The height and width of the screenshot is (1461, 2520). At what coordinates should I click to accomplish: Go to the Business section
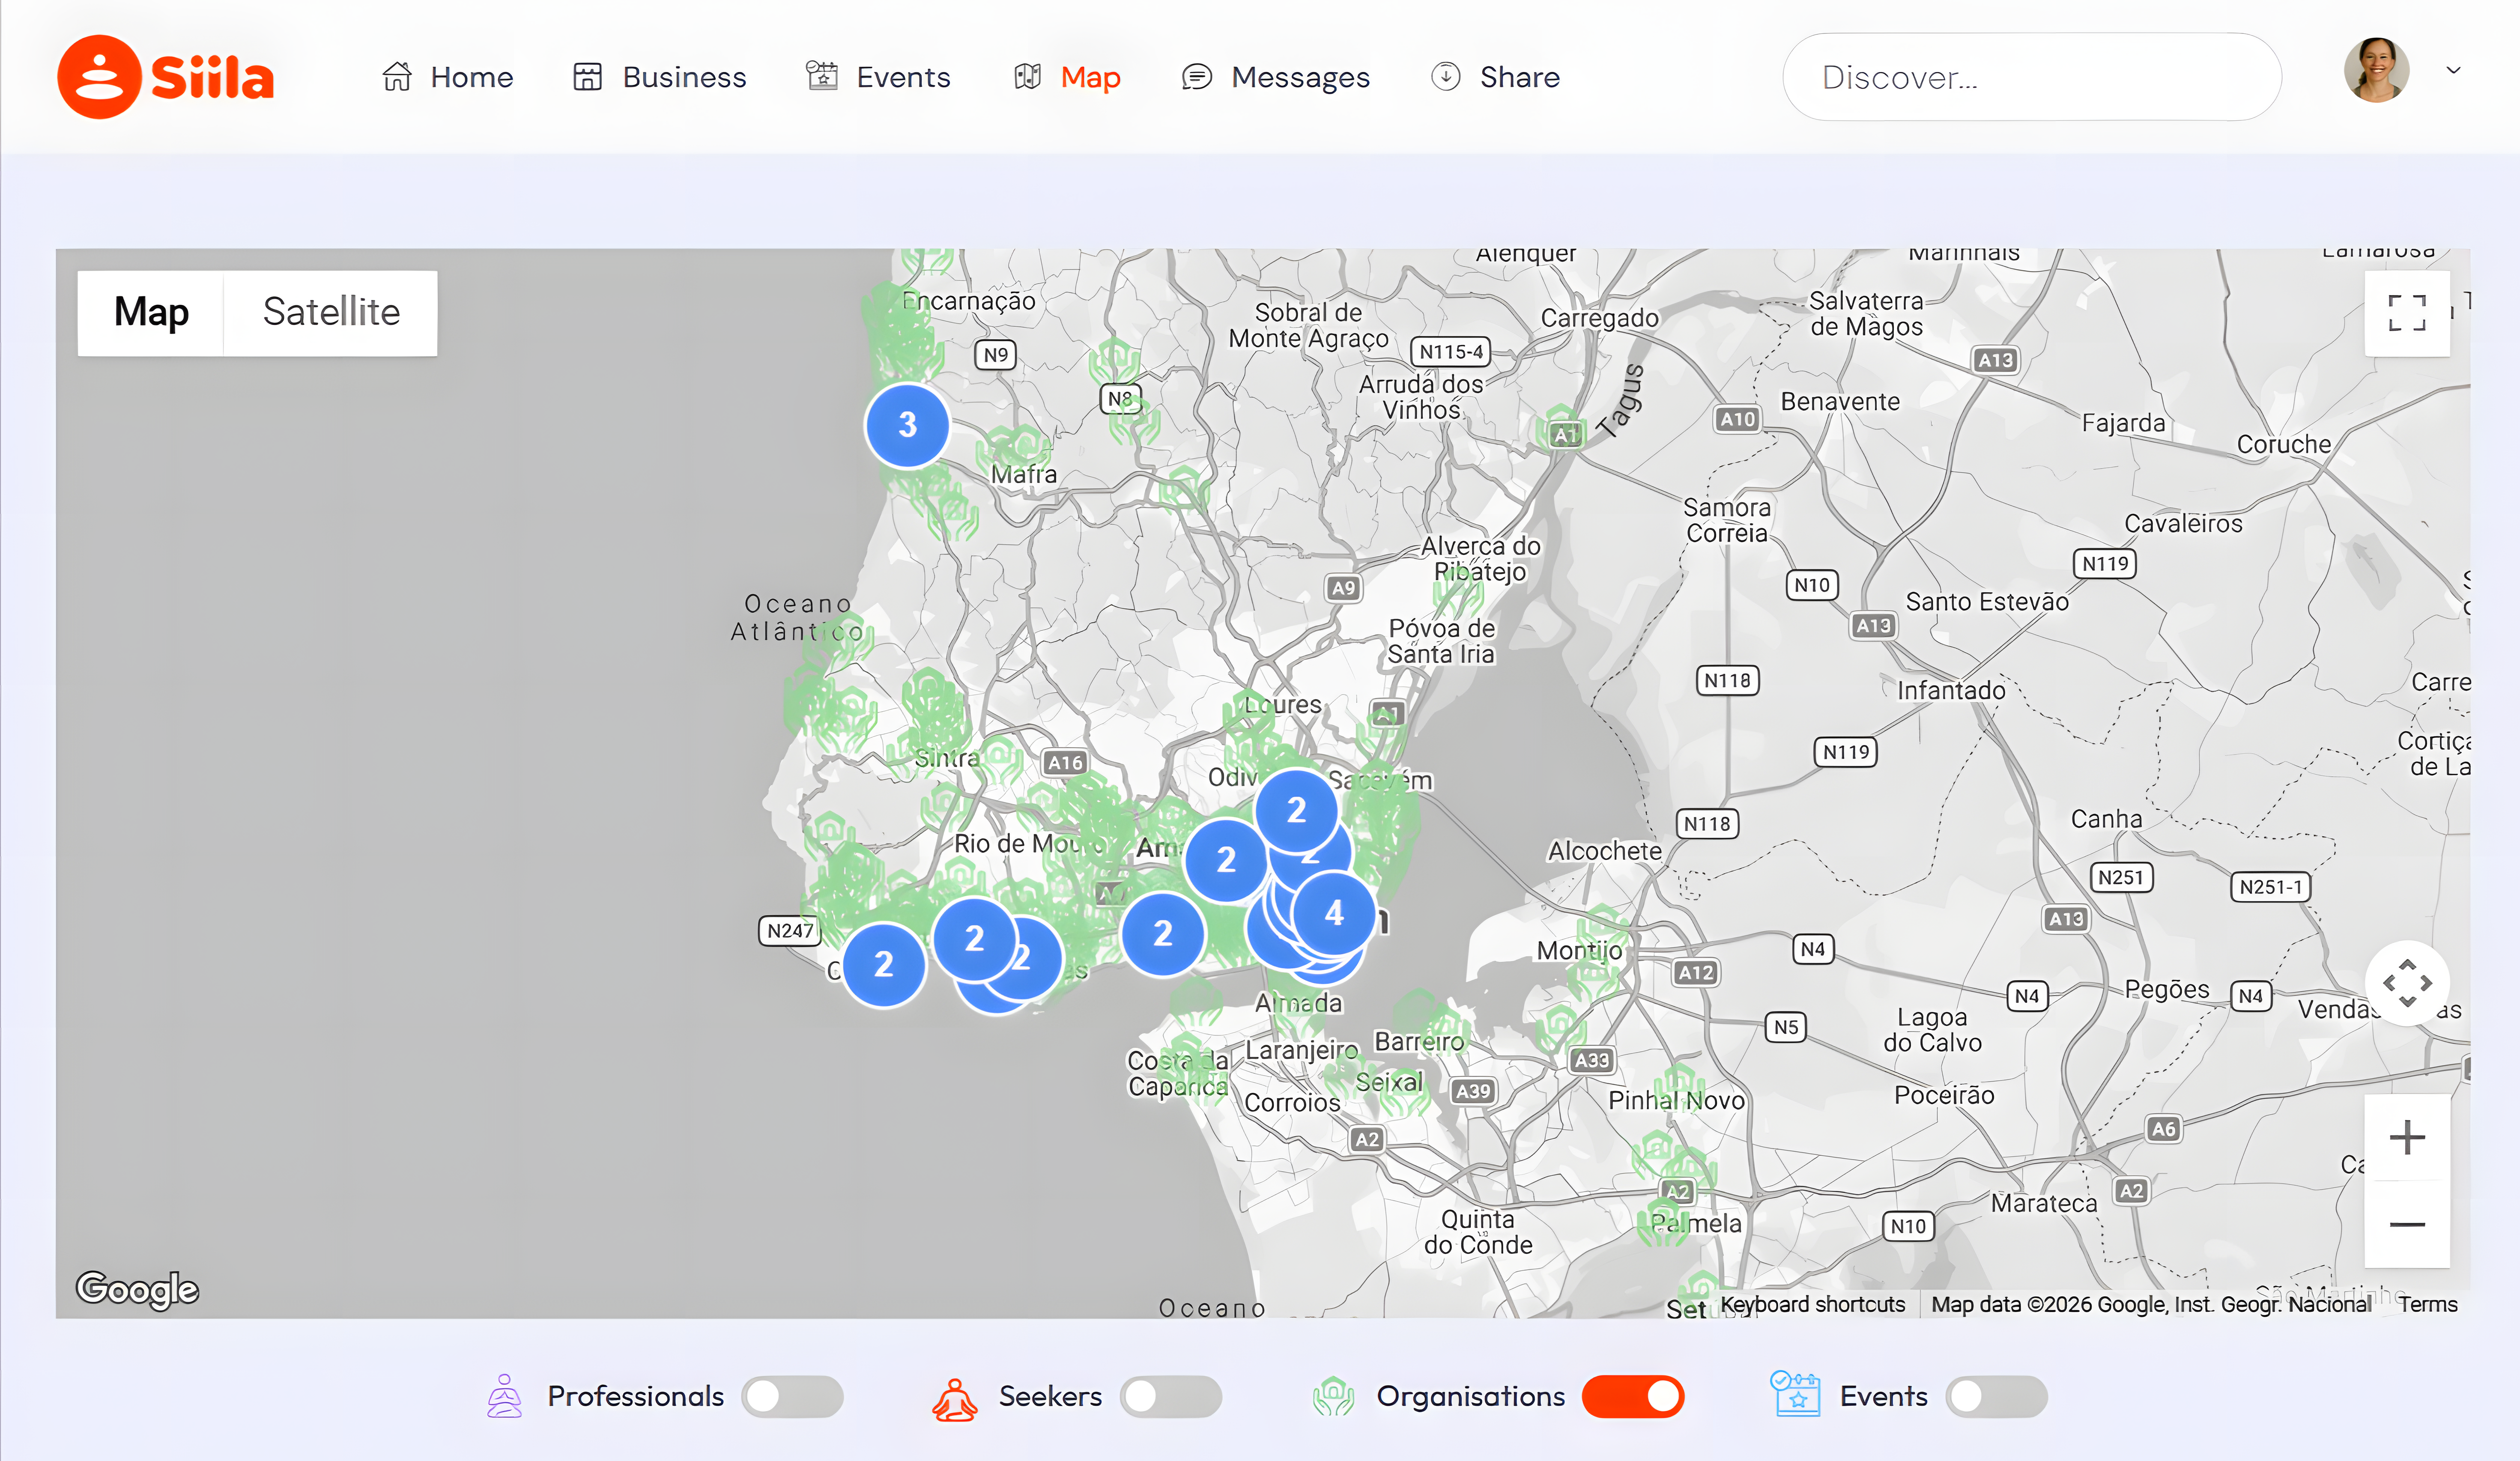click(x=659, y=77)
